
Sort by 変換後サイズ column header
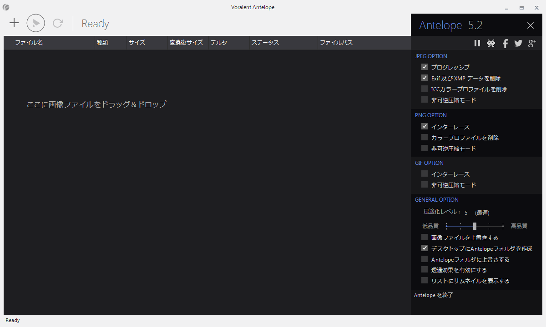pyautogui.click(x=186, y=43)
